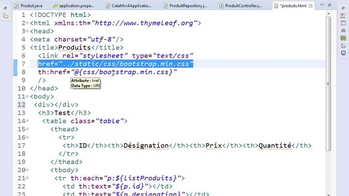Open the sixth right-trim icon, above the monitor-shaped icon
This screenshot has width=349, height=196.
click(343, 46)
